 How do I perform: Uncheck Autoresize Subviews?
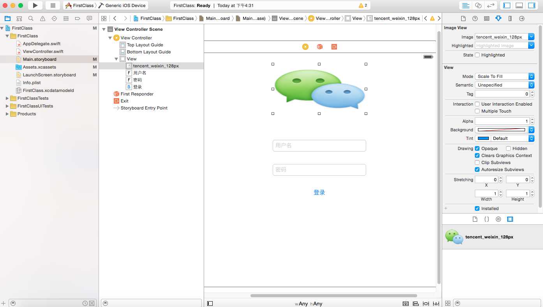477,169
